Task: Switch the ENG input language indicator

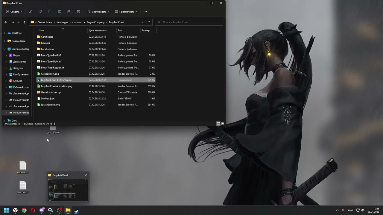Action: pyautogui.click(x=350, y=210)
